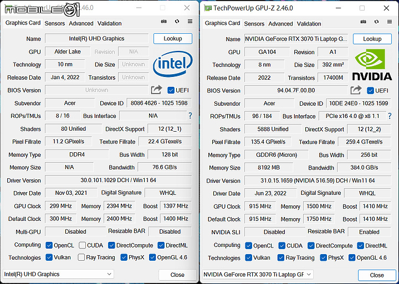This screenshot has height=284, width=399.
Task: Select Graphics Card tab in NVIDIA window
Action: 222,23
